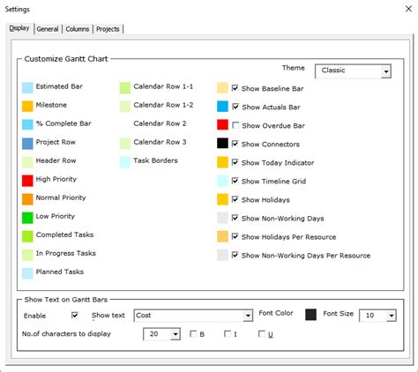418x372 pixels.
Task: Disable the Show Connectors checkbox
Action: coord(235,144)
